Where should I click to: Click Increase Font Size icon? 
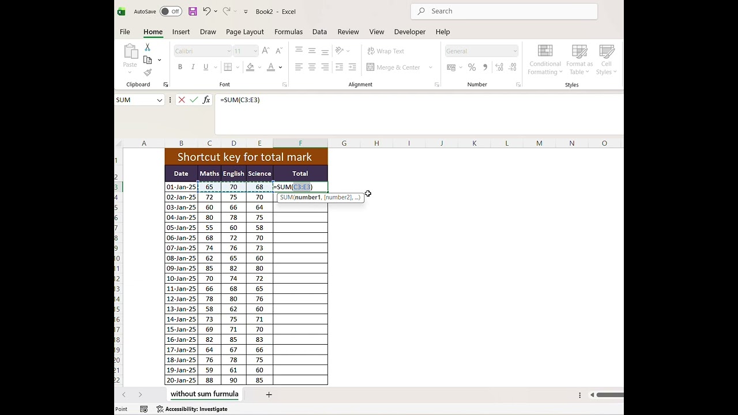265,51
